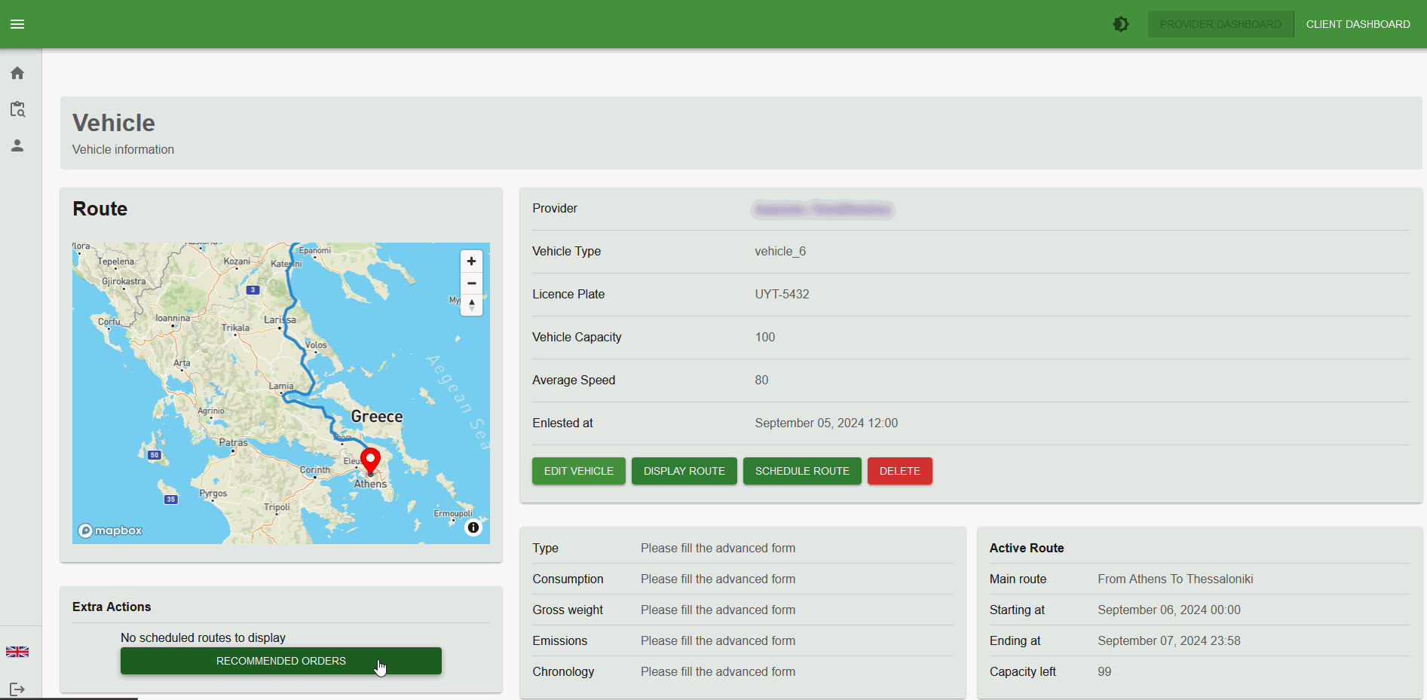Viewport: 1427px width, 700px height.
Task: Zoom in on the route map
Action: pyautogui.click(x=471, y=261)
